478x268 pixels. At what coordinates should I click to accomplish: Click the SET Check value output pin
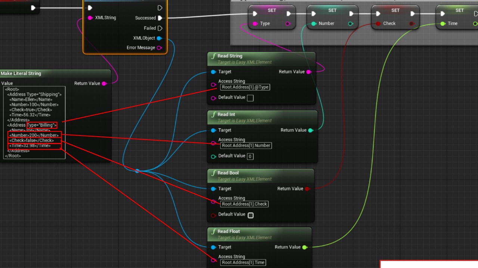point(412,23)
